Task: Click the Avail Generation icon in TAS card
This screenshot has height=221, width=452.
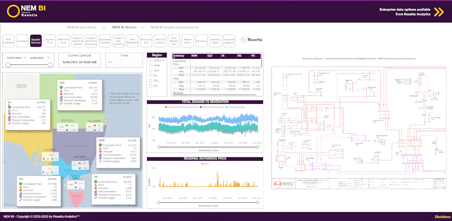Action: 21,193
